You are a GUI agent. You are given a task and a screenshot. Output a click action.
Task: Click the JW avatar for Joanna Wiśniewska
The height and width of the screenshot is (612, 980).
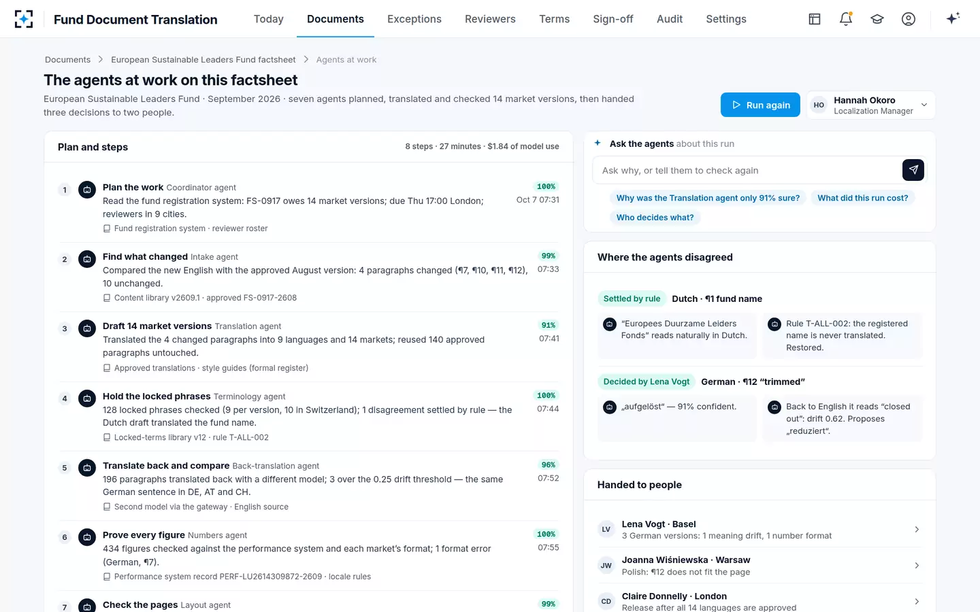(606, 566)
